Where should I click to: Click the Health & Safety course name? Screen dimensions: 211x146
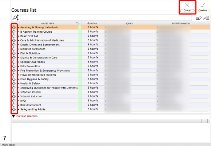click(30, 84)
